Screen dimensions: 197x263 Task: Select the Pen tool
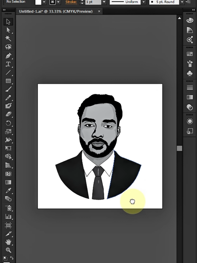8,55
